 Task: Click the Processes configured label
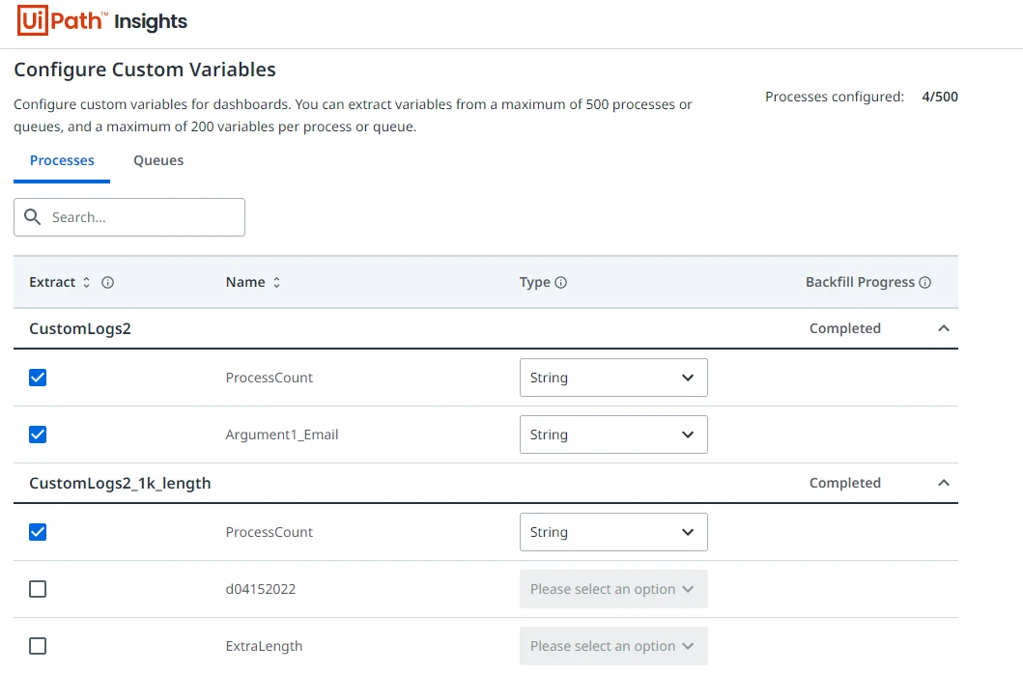coord(835,98)
